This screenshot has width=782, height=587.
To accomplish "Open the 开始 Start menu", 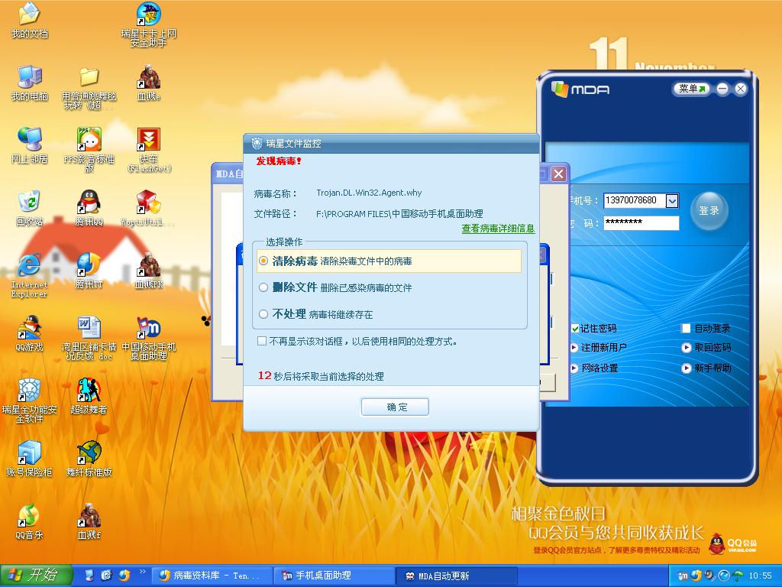I will (x=37, y=576).
